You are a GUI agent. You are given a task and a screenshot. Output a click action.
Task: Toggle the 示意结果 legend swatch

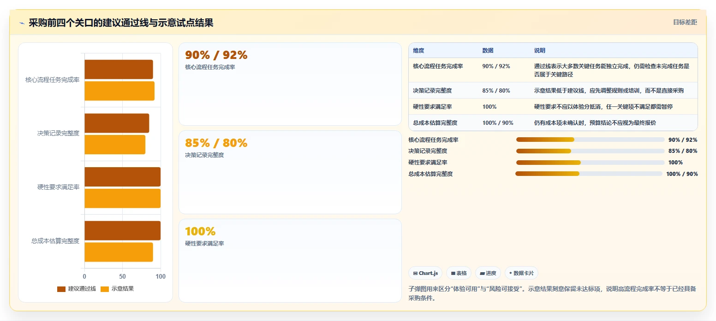(105, 289)
